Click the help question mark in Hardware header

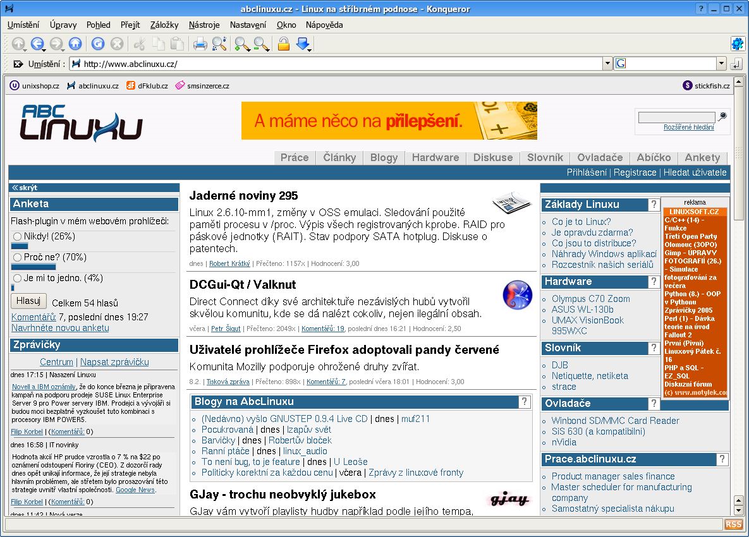pos(654,282)
